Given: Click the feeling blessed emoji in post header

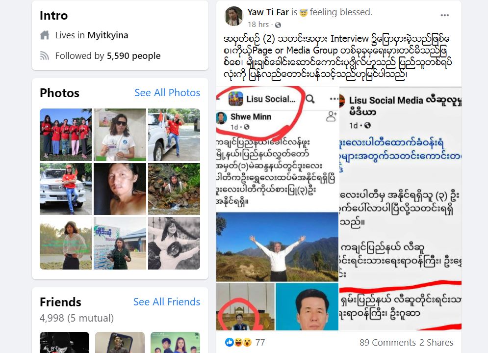Looking at the screenshot, I should 303,12.
